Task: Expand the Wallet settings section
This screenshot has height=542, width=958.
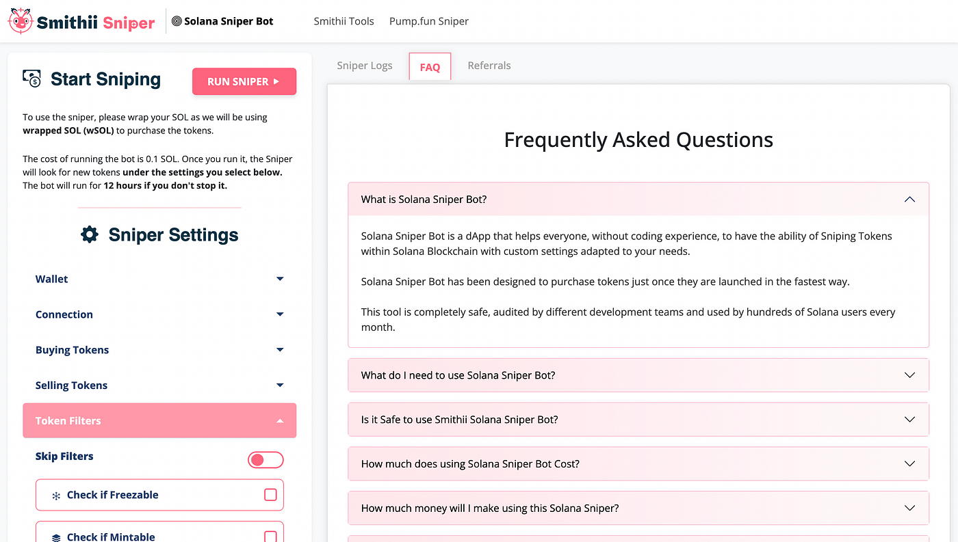Action: (x=159, y=279)
